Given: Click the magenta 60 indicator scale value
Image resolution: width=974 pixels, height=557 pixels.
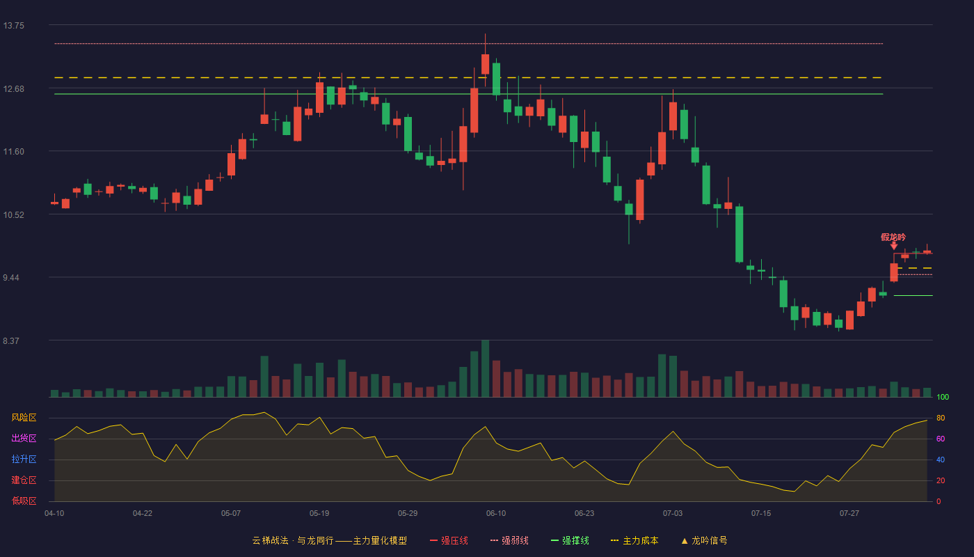Looking at the screenshot, I should click(941, 439).
